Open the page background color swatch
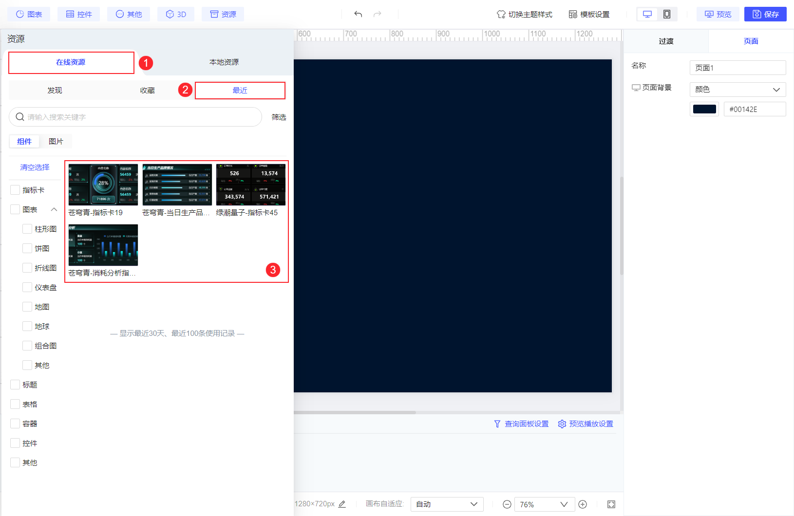This screenshot has width=794, height=516. click(x=704, y=109)
